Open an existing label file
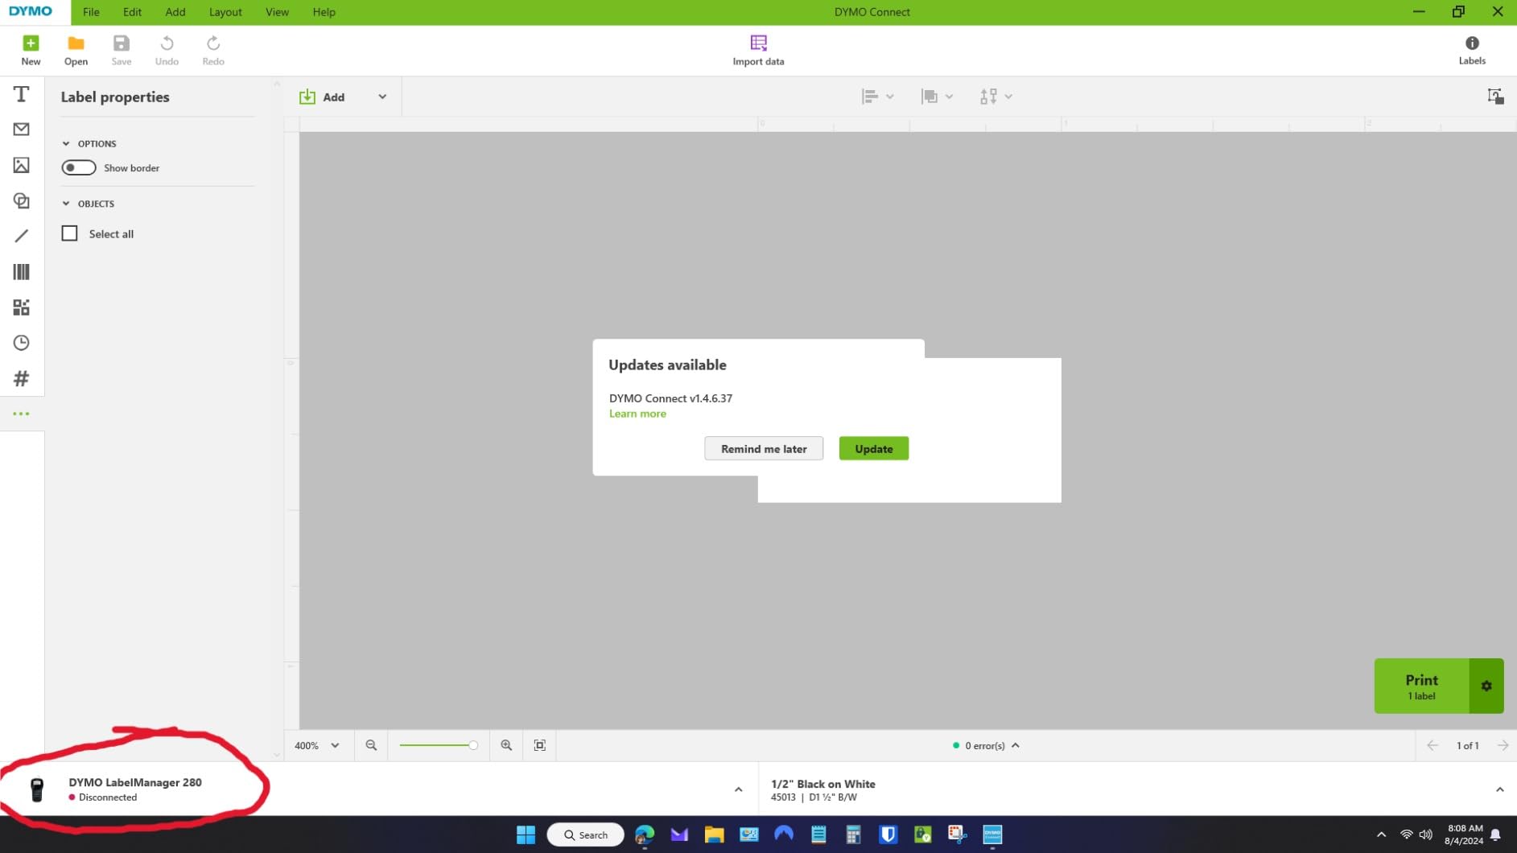 76,50
